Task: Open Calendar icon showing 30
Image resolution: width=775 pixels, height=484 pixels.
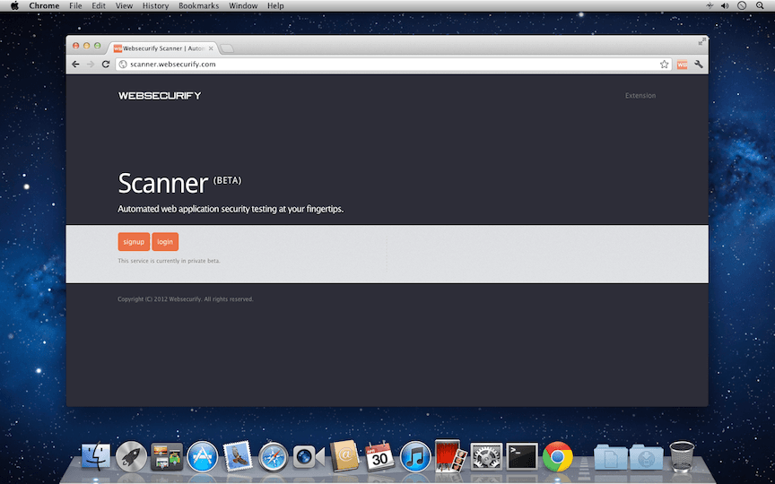Action: coord(379,456)
